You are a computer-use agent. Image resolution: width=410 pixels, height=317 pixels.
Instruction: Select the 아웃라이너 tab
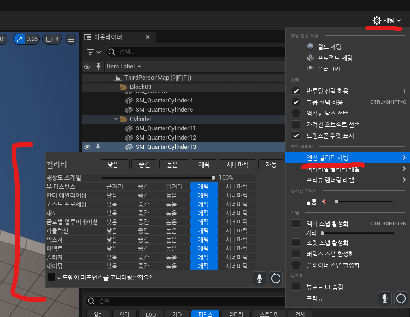click(119, 37)
